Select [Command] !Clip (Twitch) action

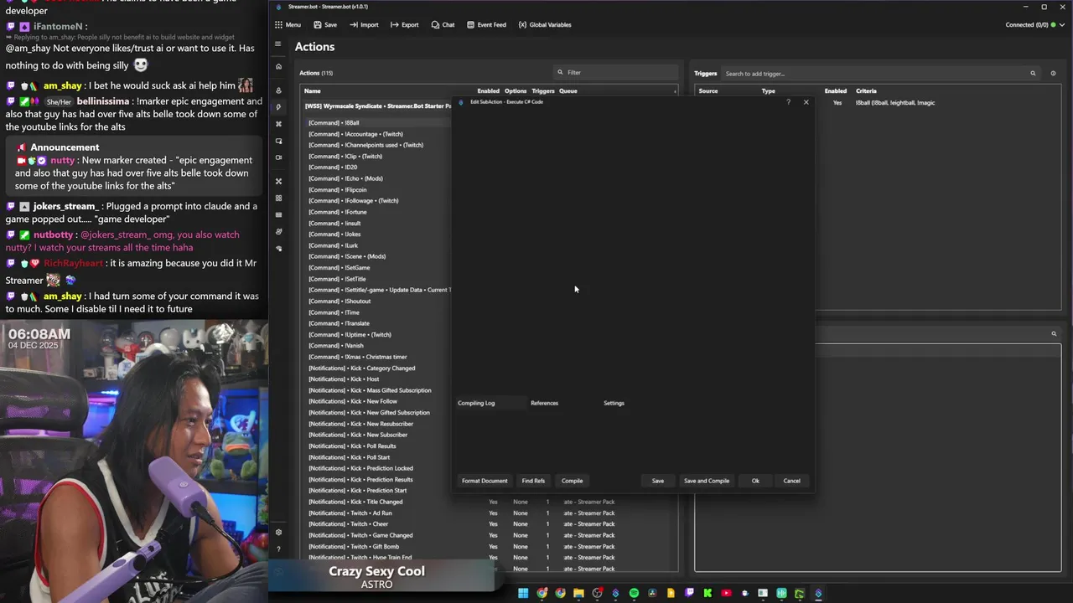[345, 157]
